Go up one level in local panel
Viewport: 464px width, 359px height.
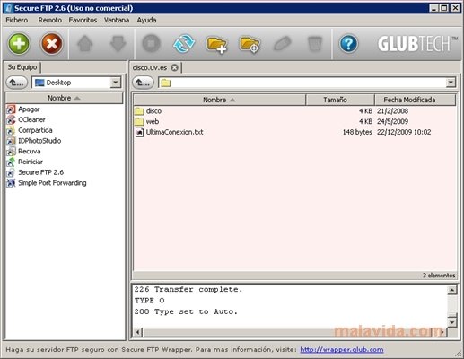(x=17, y=83)
